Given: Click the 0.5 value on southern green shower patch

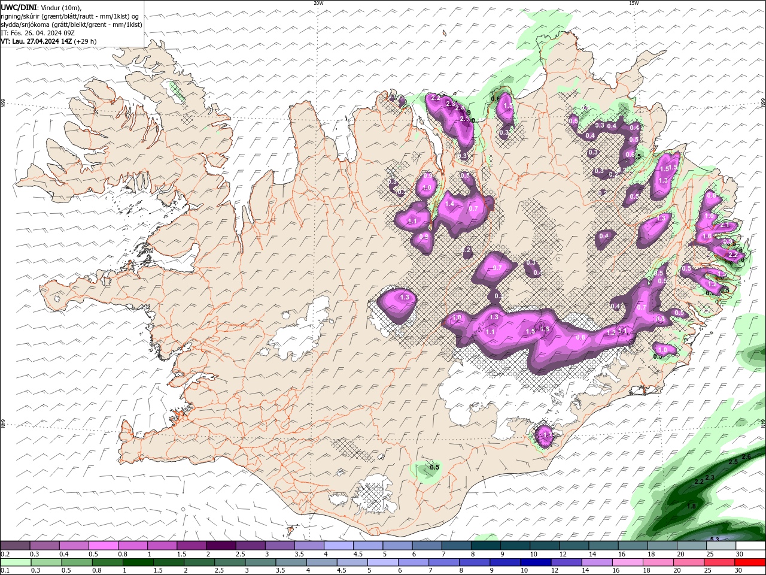Looking at the screenshot, I should pos(434,467).
